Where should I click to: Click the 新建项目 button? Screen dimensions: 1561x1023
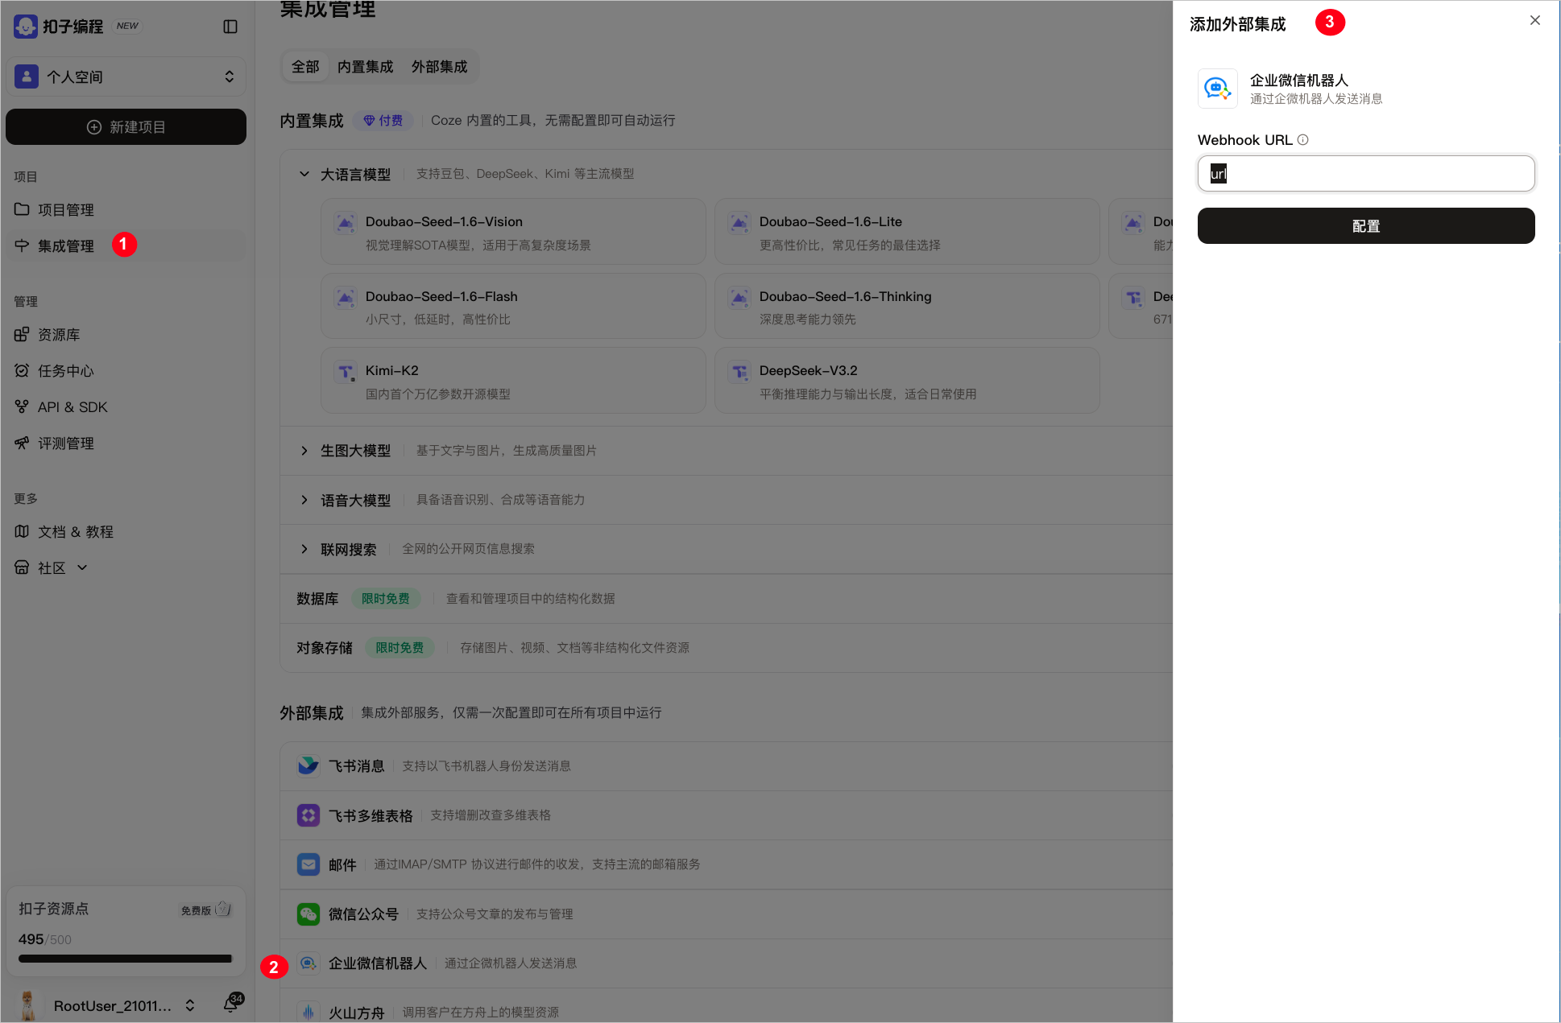[126, 127]
